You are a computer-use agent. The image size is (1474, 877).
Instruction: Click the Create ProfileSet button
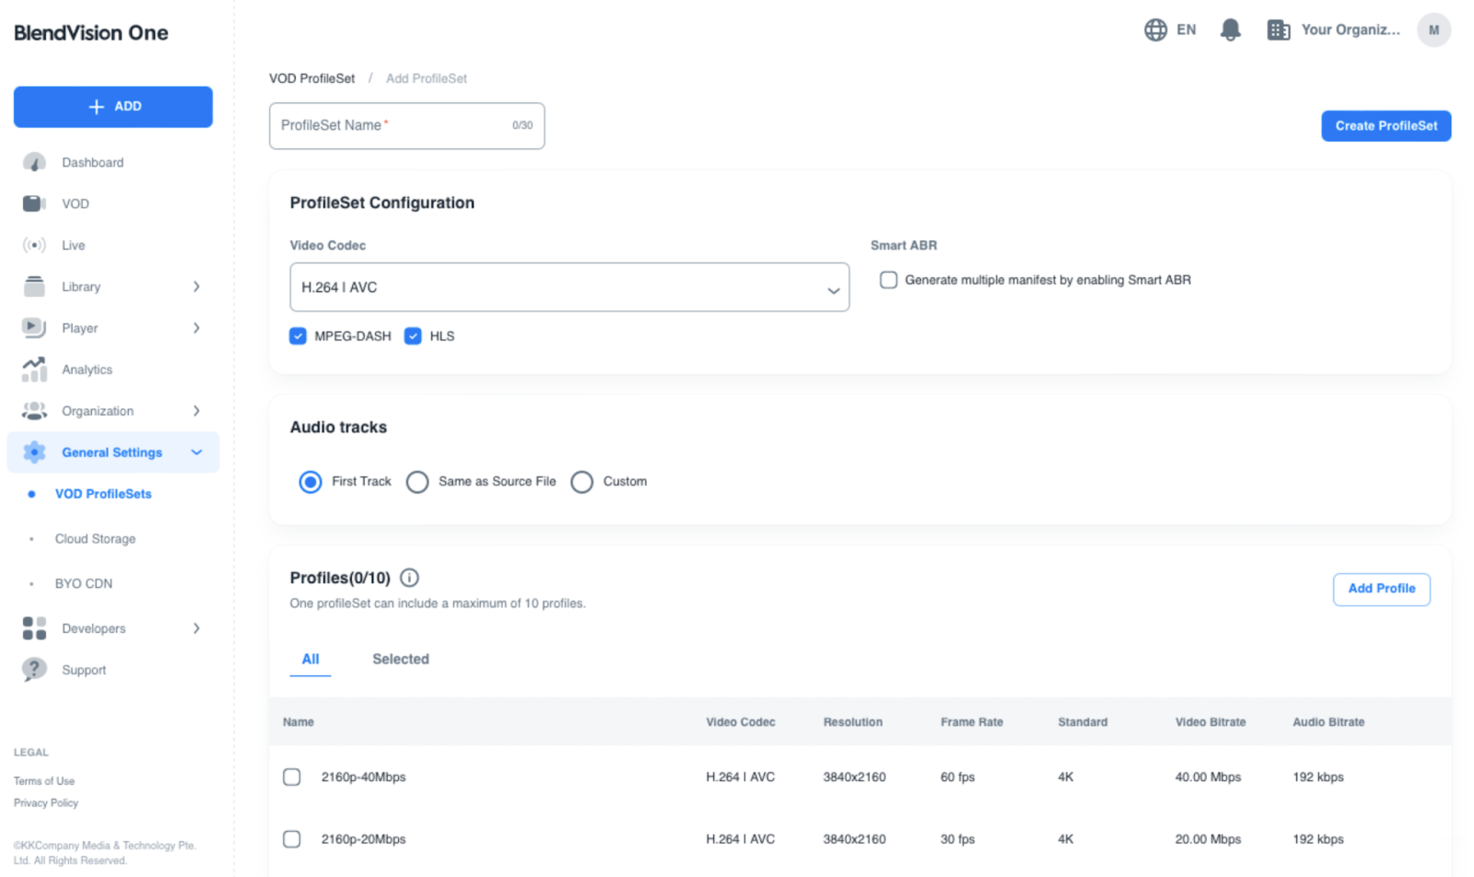coord(1386,126)
